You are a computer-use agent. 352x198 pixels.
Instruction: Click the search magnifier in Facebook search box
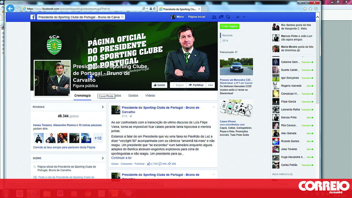click(123, 17)
